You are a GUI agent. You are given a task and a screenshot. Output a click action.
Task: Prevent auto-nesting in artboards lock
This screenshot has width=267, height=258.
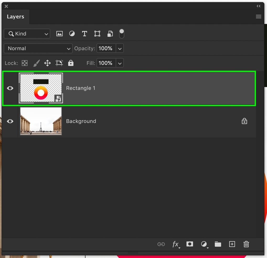[59, 63]
